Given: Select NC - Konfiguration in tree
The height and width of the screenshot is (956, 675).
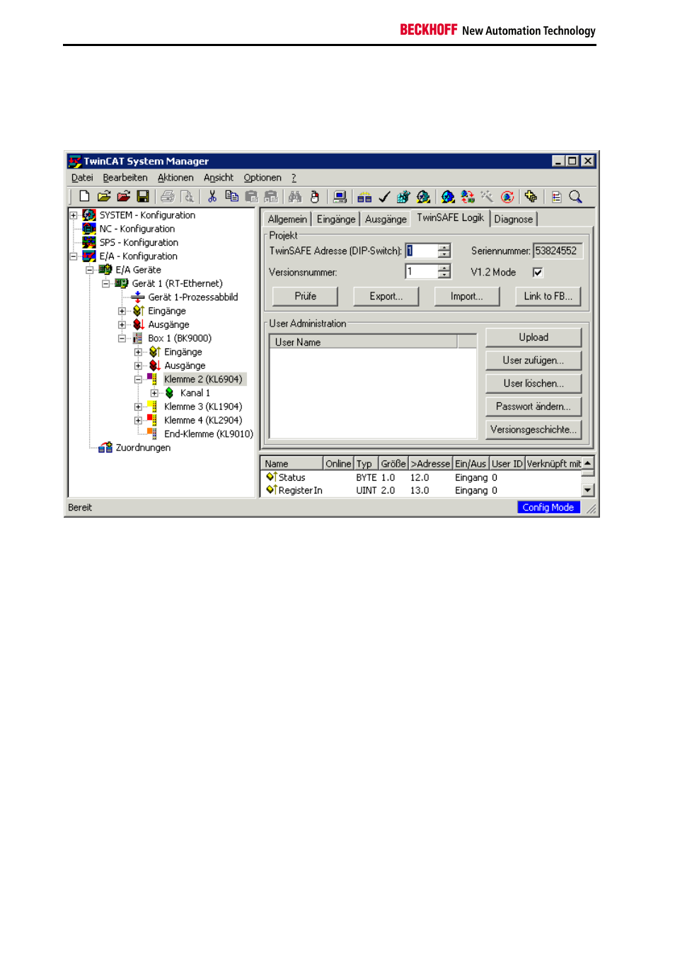Looking at the screenshot, I should pyautogui.click(x=137, y=229).
